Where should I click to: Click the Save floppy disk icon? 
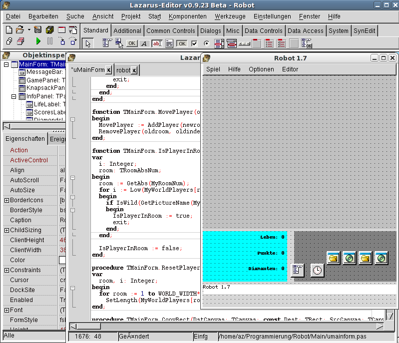point(37,30)
